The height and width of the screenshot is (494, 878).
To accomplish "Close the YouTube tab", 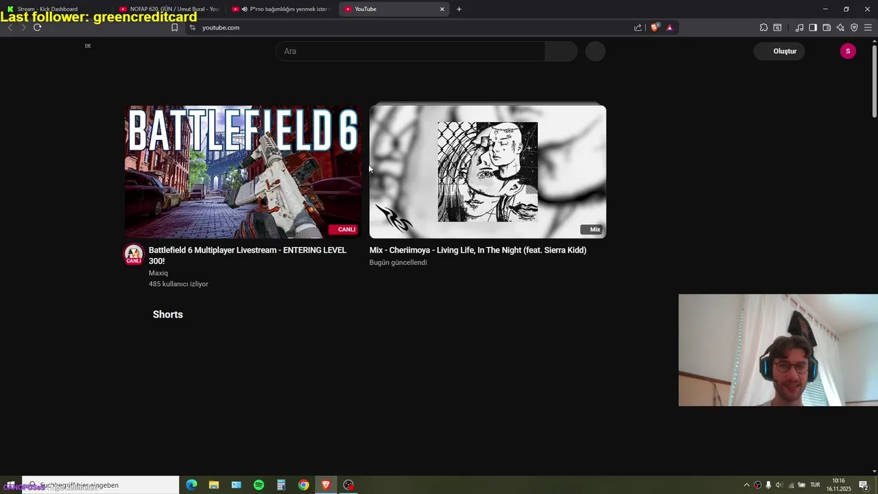I will pyautogui.click(x=442, y=9).
